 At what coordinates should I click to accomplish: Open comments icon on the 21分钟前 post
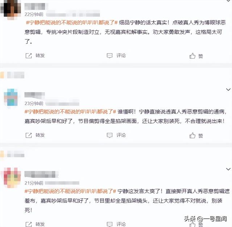pyautogui.click(x=109, y=224)
